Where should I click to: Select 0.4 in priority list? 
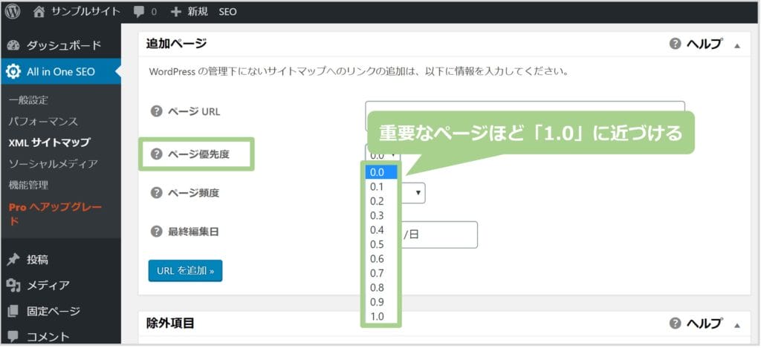click(381, 230)
